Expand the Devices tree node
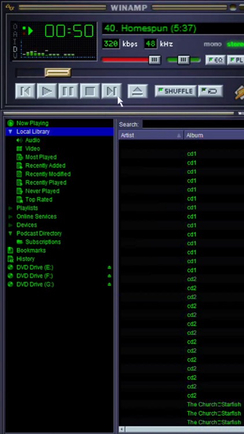 click(10, 225)
